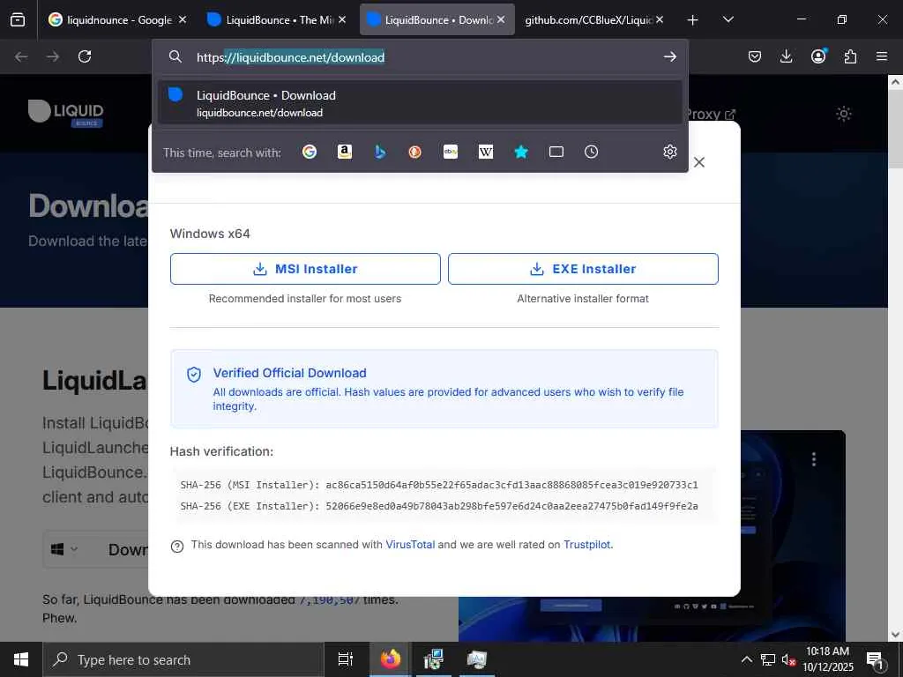Click the LiquidBounce logo in site header
903x677 pixels.
(x=65, y=113)
